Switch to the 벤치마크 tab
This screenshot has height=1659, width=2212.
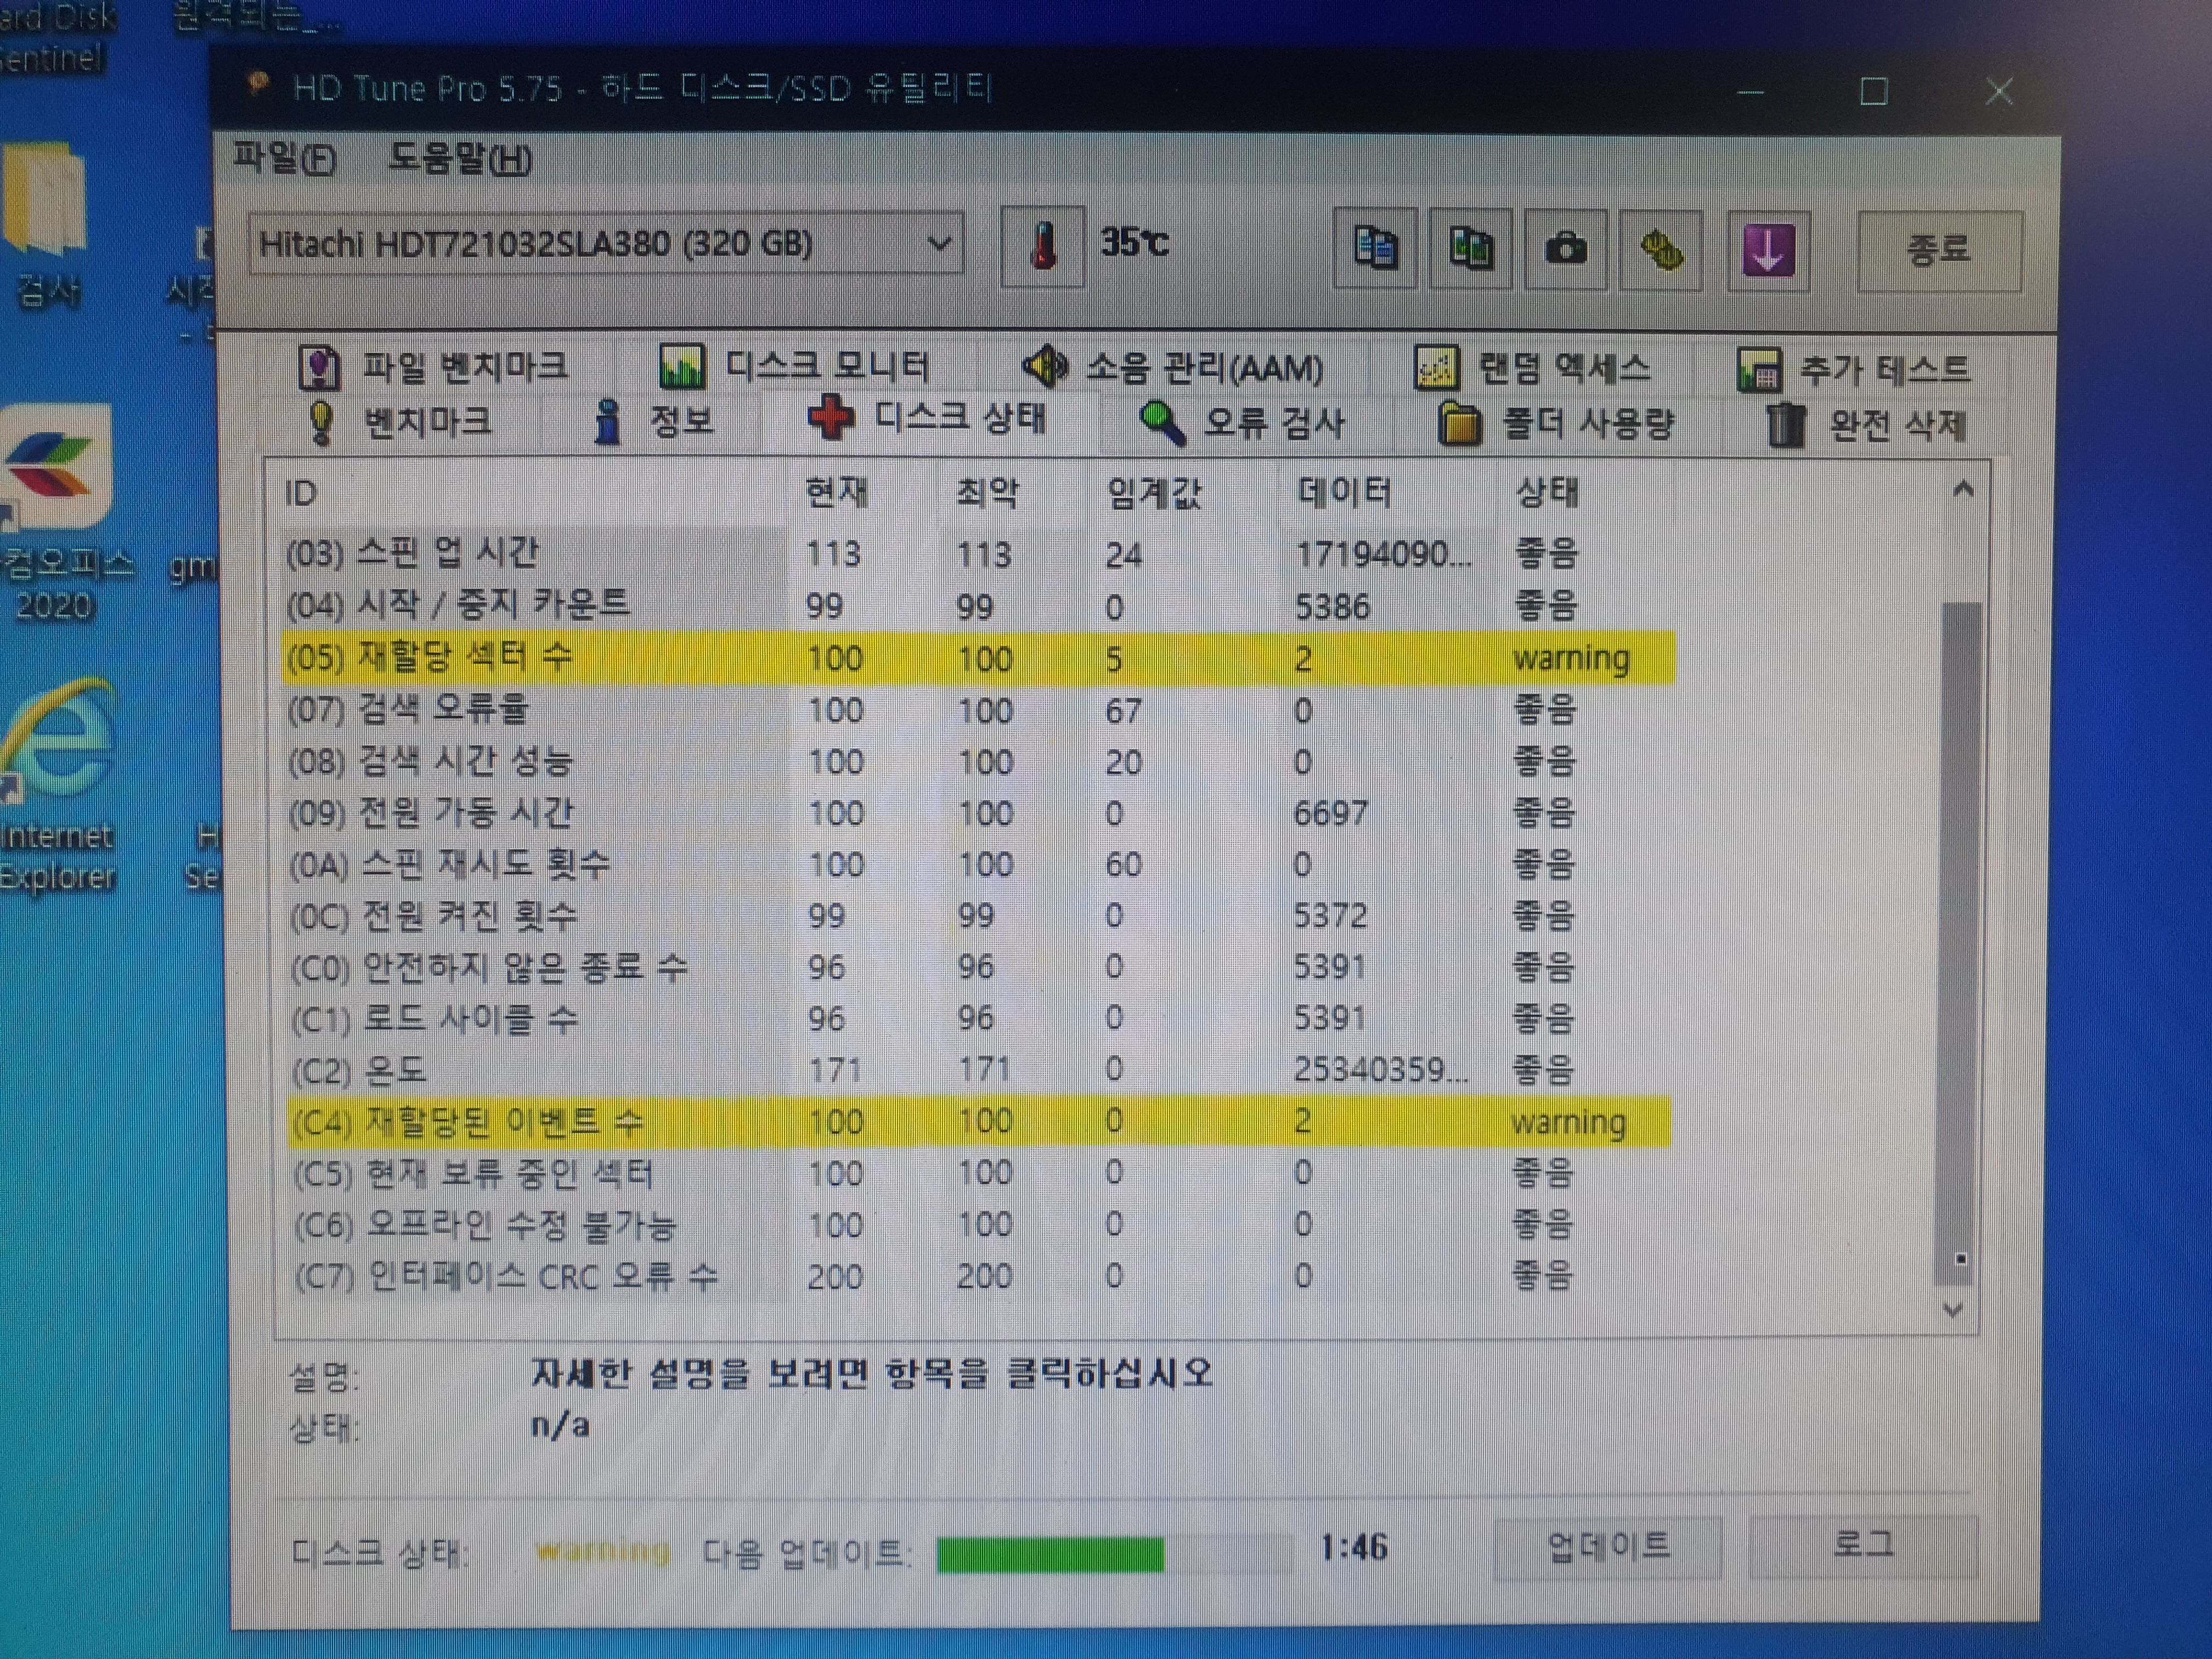pyautogui.click(x=400, y=422)
